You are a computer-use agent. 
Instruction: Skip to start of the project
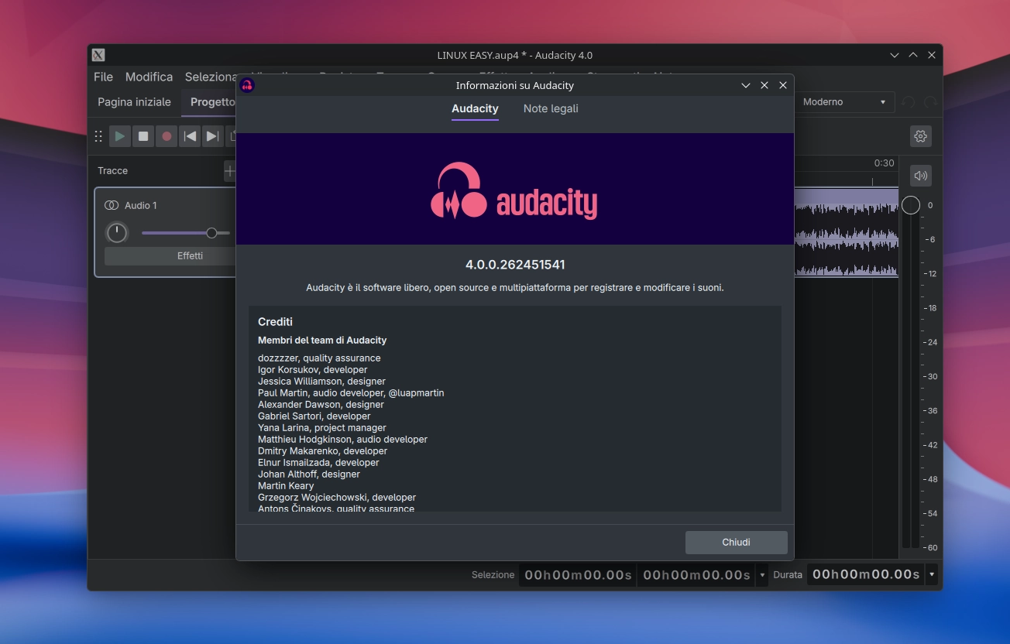[190, 136]
